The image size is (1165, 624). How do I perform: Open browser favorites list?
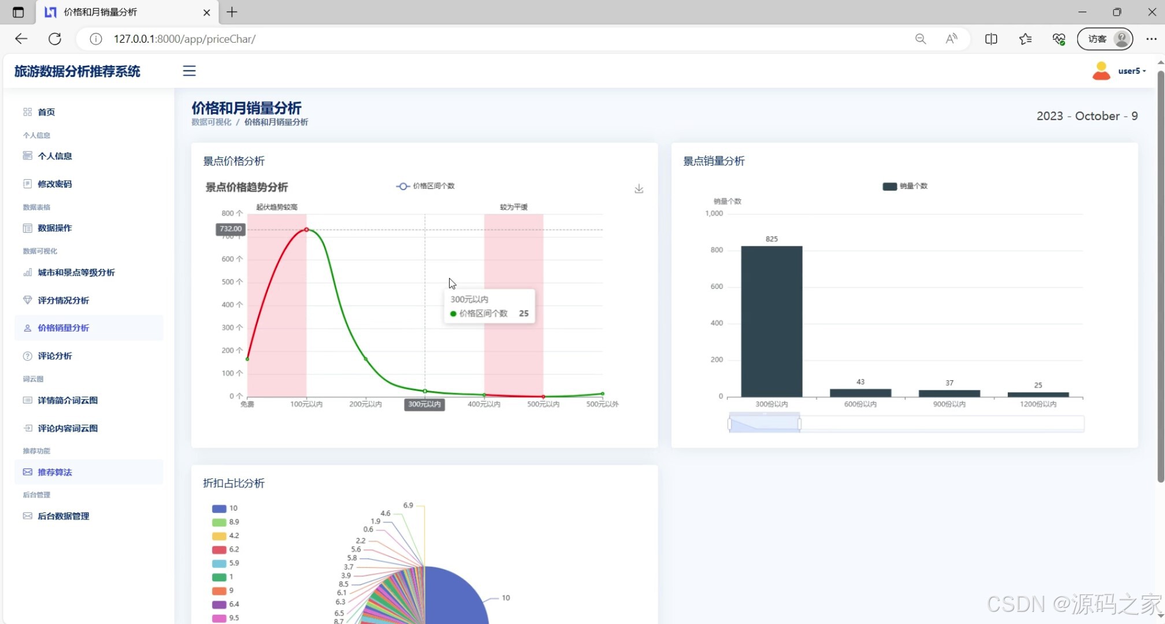click(1025, 39)
